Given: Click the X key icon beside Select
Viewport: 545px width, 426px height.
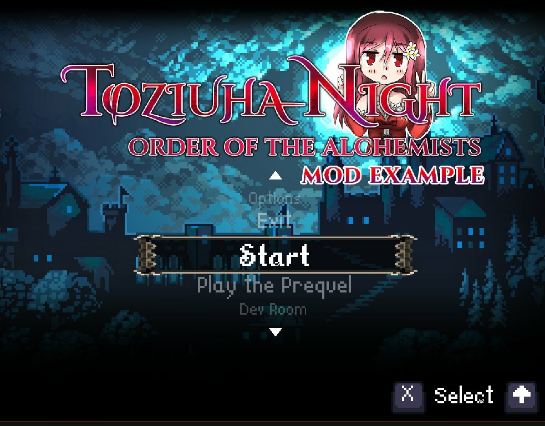Looking at the screenshot, I should [408, 396].
